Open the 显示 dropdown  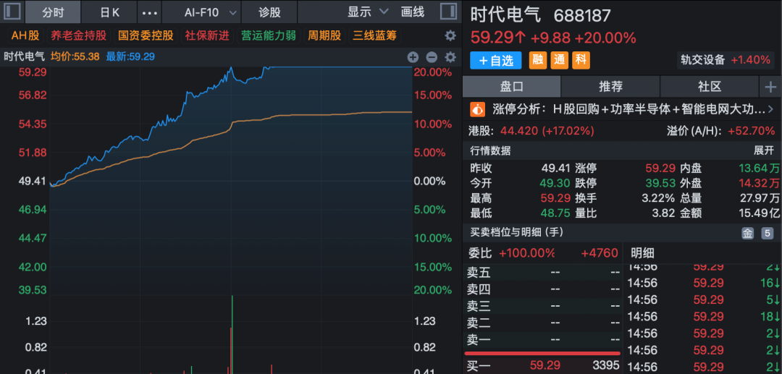tap(368, 12)
